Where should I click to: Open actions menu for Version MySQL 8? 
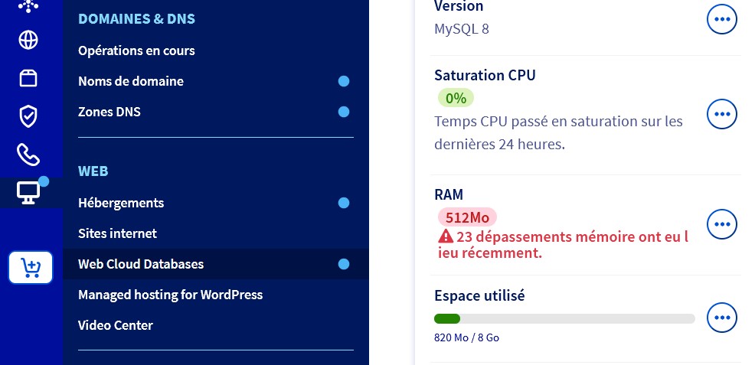point(722,19)
